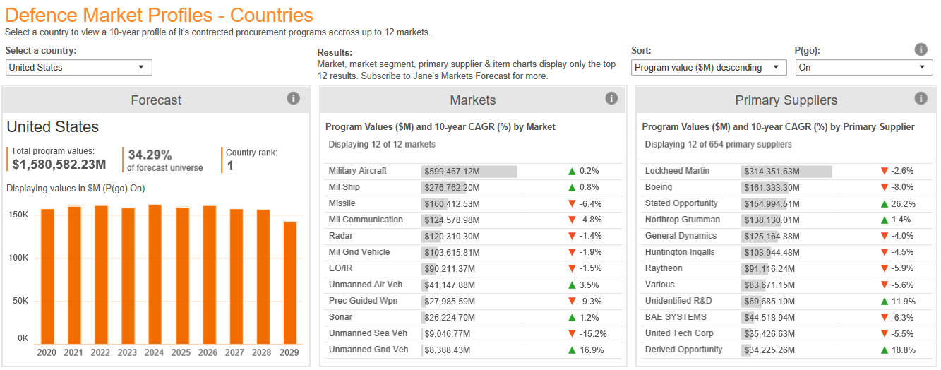The image size is (941, 370).
Task: Click the 2029 bar in forecast chart
Action: 290,282
